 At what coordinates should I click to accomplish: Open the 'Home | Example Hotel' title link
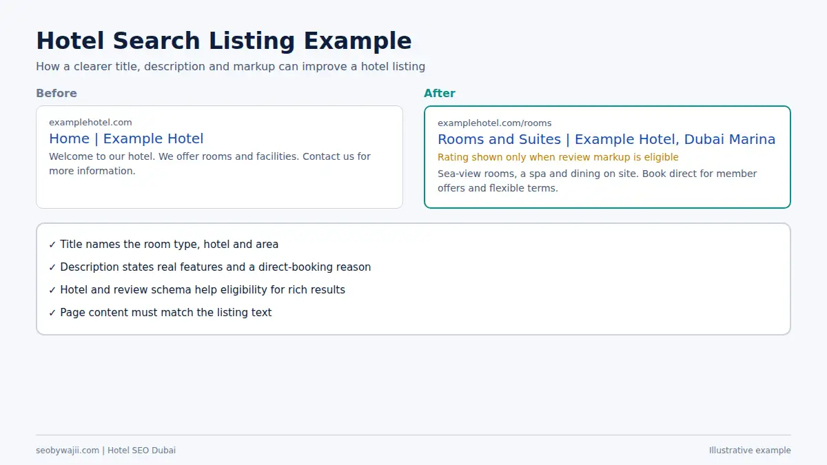click(x=126, y=139)
